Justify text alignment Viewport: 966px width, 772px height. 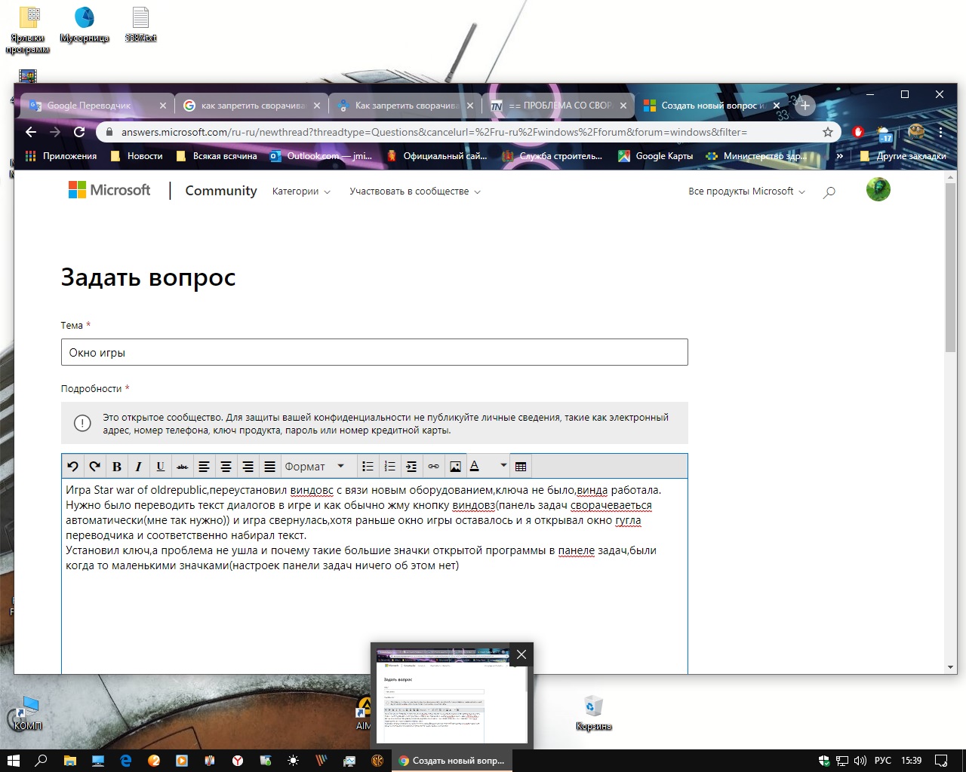click(x=269, y=467)
